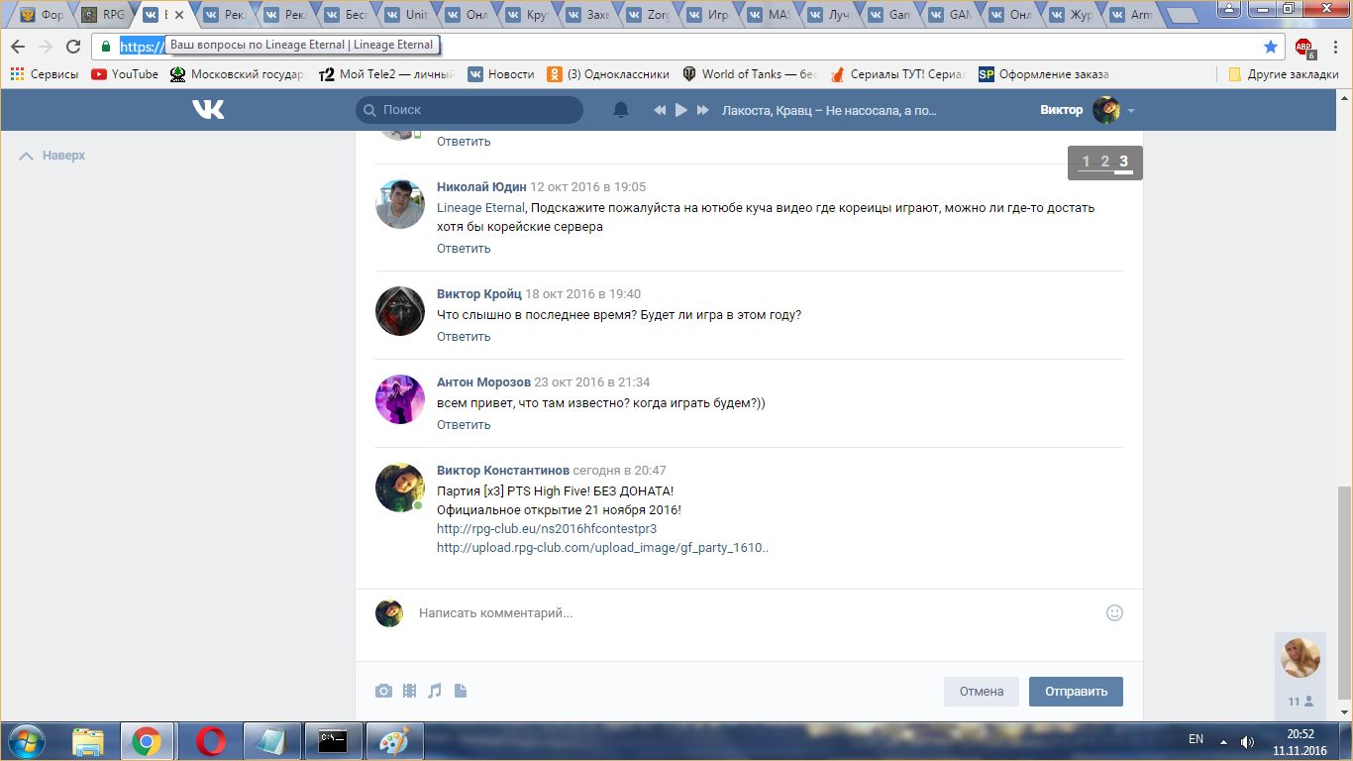The image size is (1353, 761).
Task: Click the browser address bar
Action: [693, 47]
